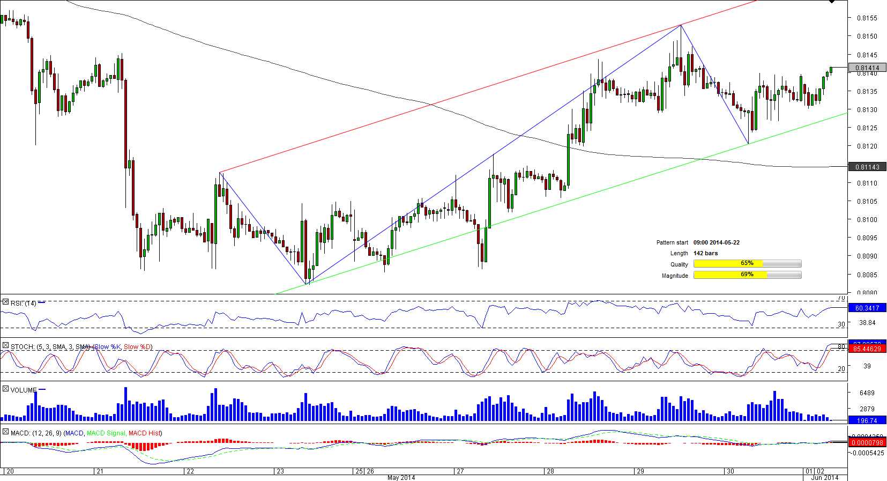887x481 pixels.
Task: Click the '0.8130' price axis label
Action: point(867,109)
